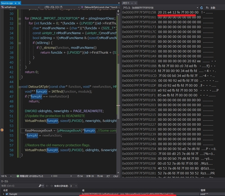Pin the Source.cpp tab
225x196 pixels.
point(15,3)
